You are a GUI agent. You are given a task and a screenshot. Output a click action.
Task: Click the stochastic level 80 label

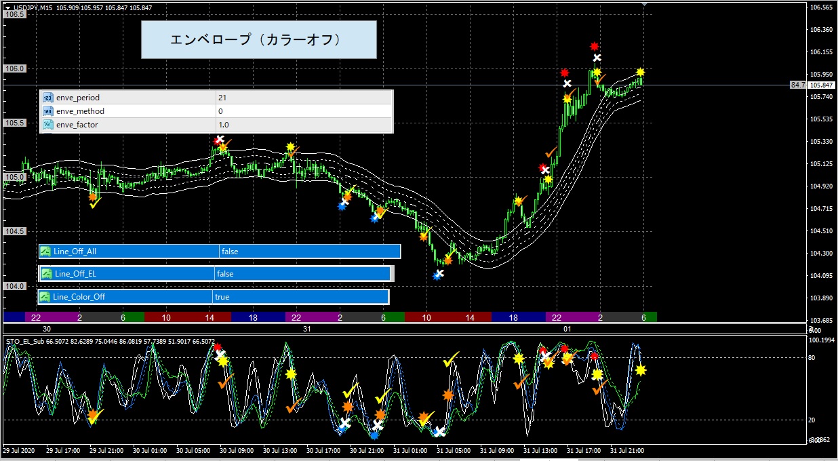(812, 357)
